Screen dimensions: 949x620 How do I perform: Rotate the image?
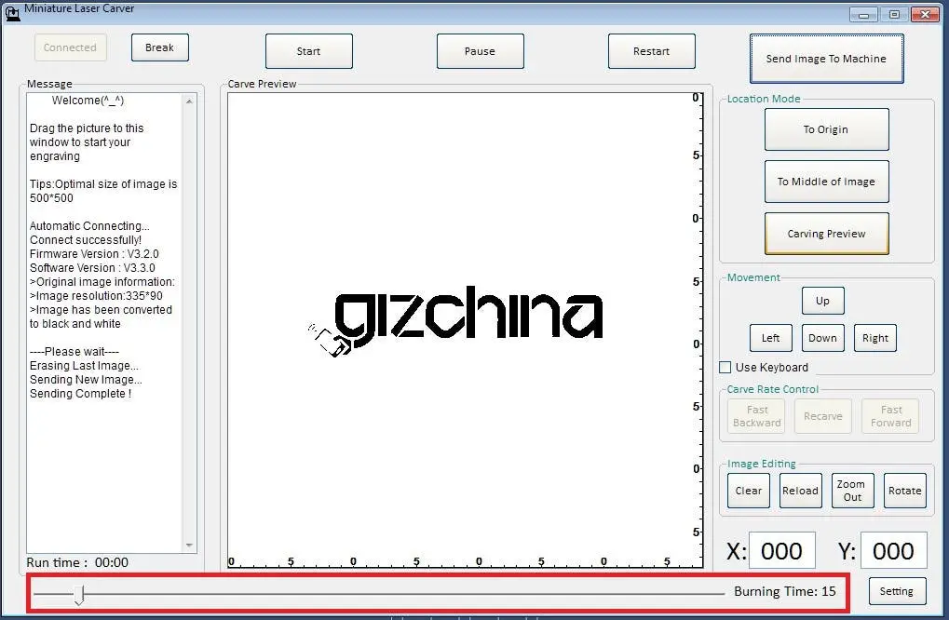905,491
